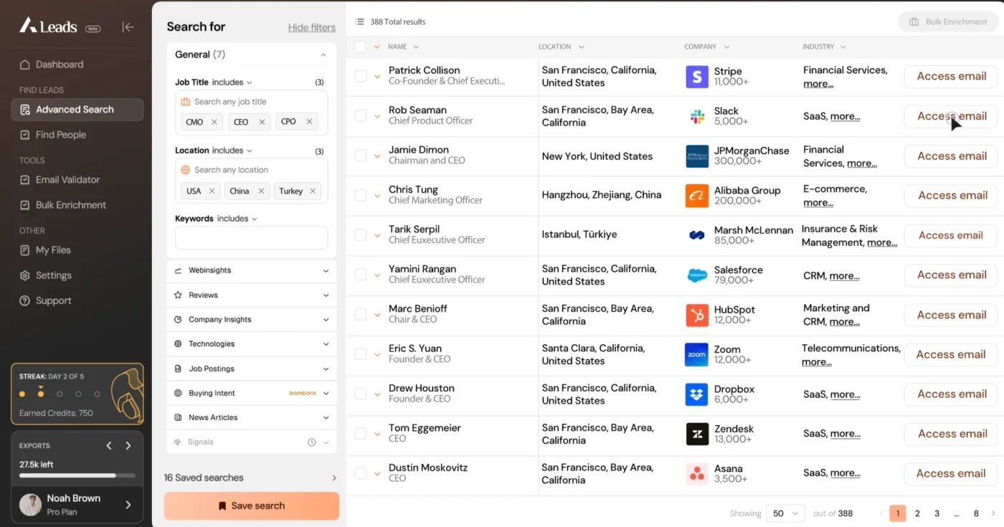The height and width of the screenshot is (527, 1004).
Task: Click the Signals clock icon
Action: coord(311,442)
